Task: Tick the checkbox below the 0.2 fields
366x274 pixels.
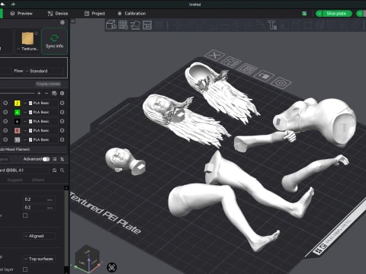Action: coord(25,215)
